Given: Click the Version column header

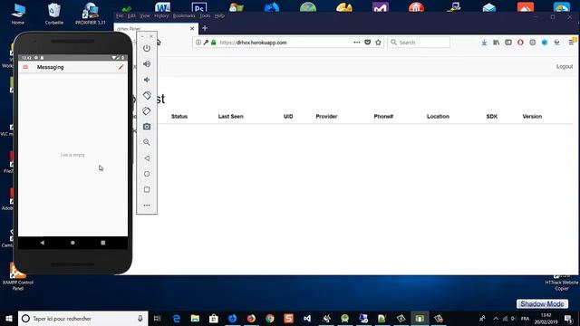Looking at the screenshot, I should pyautogui.click(x=532, y=117).
